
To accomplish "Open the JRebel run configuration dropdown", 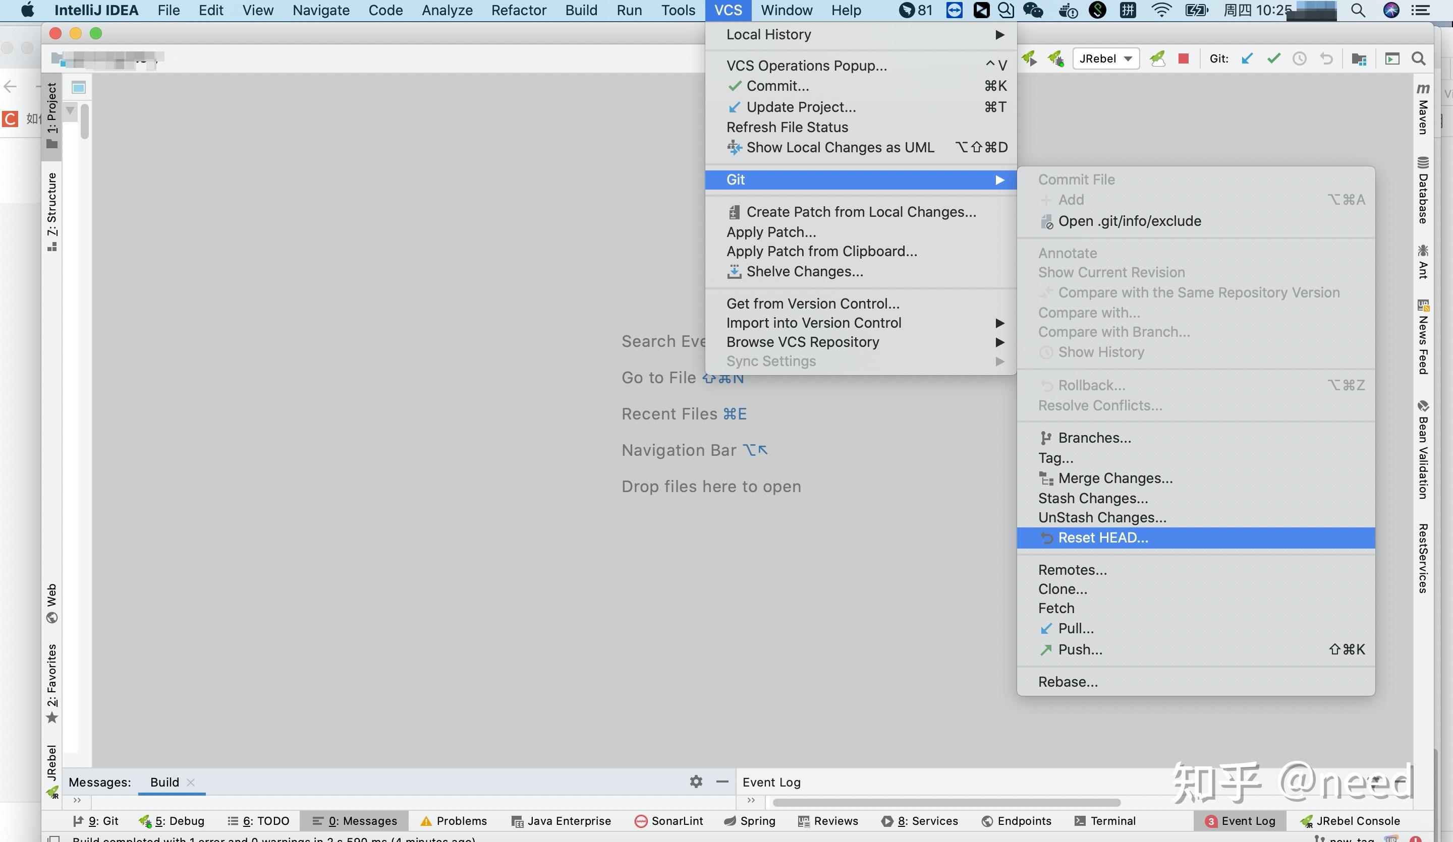I will 1105,59.
